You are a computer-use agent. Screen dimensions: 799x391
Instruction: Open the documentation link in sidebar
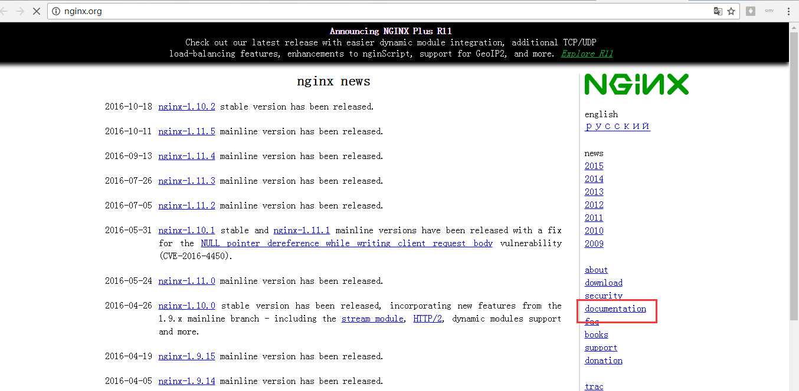click(x=615, y=309)
